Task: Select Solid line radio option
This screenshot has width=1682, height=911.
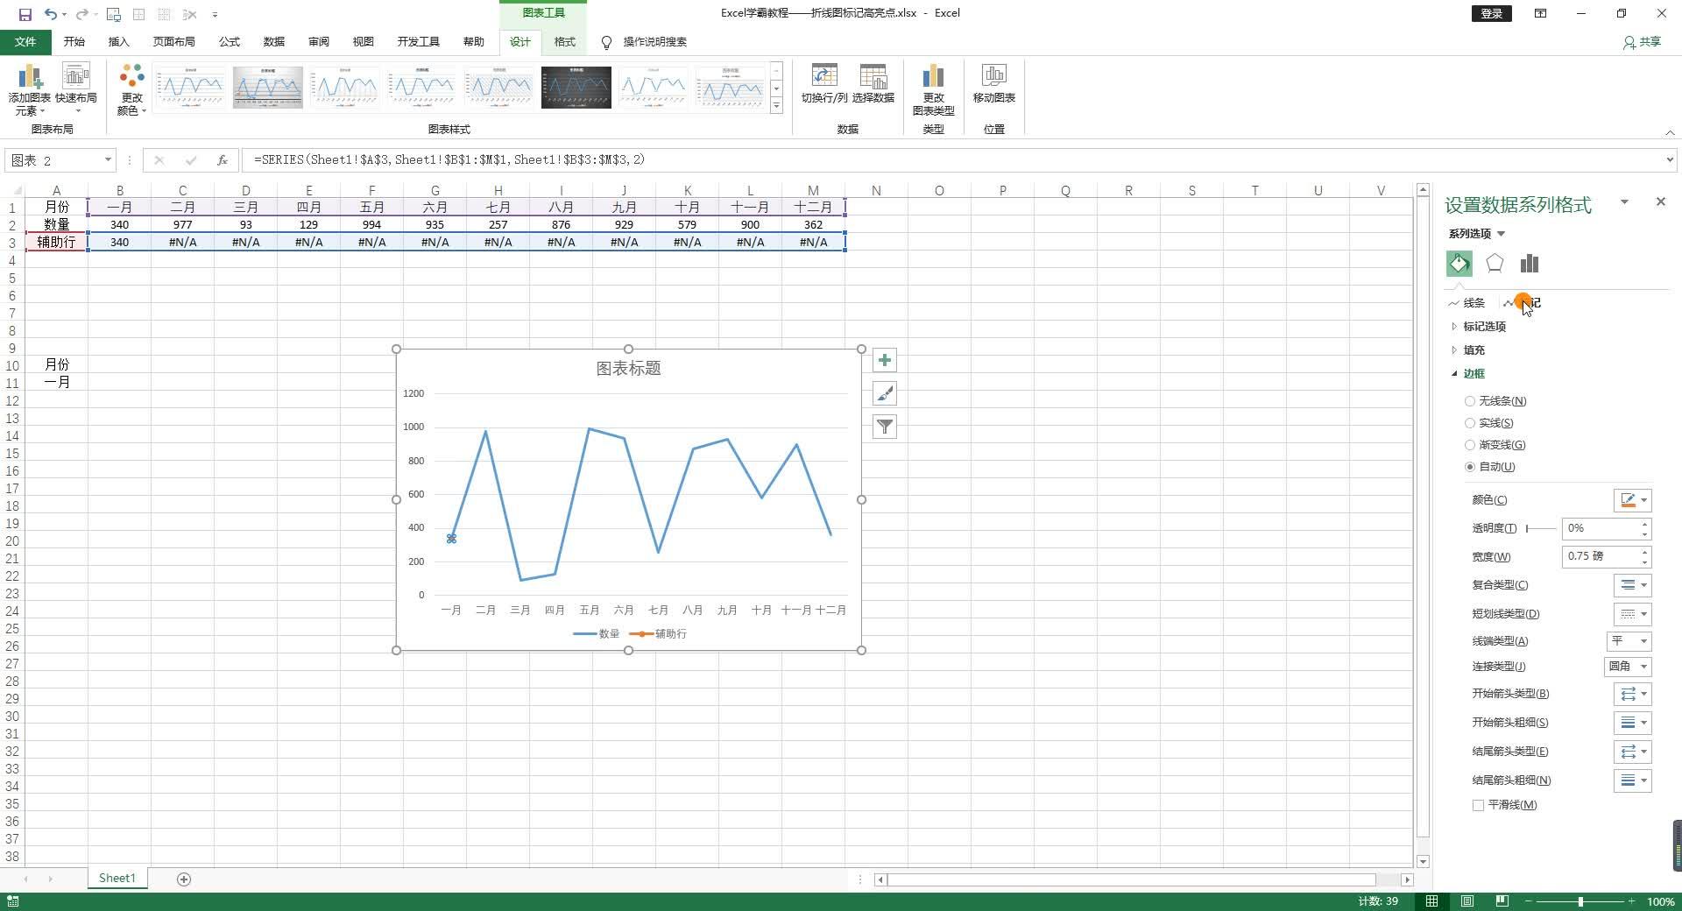Action: [x=1470, y=423]
